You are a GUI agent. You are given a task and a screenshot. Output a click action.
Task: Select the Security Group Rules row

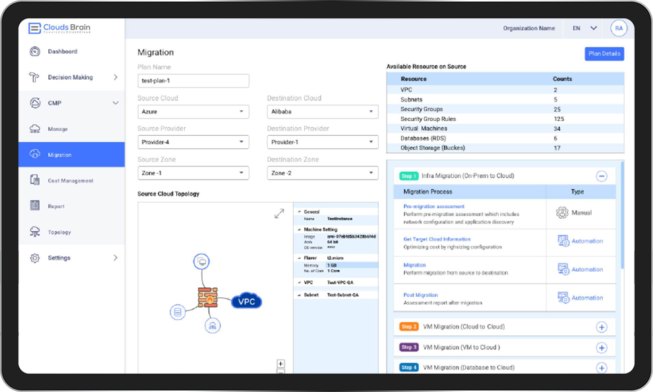coord(505,119)
